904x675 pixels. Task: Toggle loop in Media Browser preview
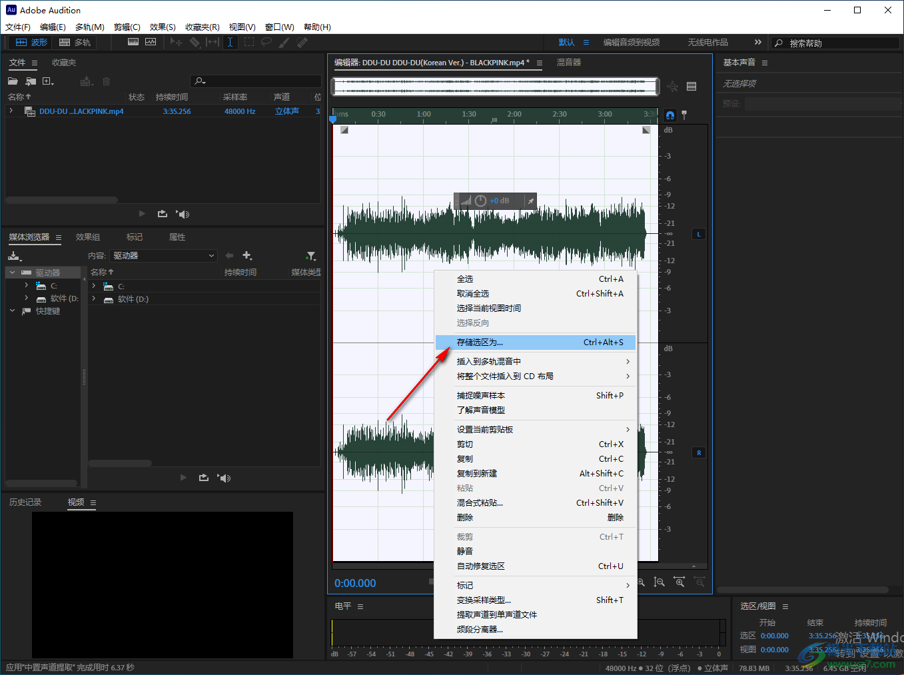[204, 478]
